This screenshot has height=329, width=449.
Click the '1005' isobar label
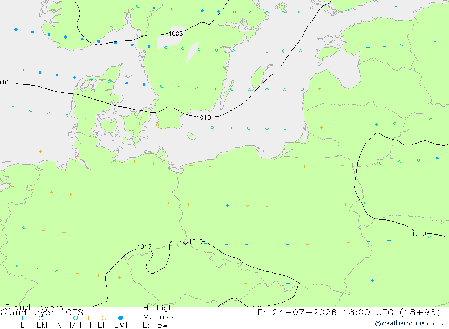(x=176, y=34)
